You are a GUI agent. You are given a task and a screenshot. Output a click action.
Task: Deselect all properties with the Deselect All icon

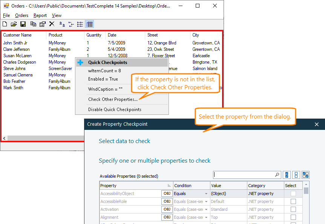click(x=296, y=175)
